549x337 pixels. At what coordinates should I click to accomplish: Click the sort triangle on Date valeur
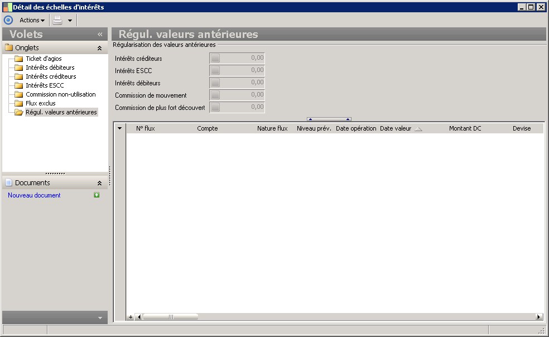click(x=418, y=129)
